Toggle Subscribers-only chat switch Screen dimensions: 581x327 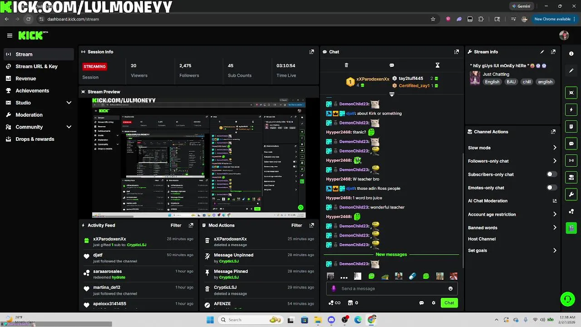551,174
